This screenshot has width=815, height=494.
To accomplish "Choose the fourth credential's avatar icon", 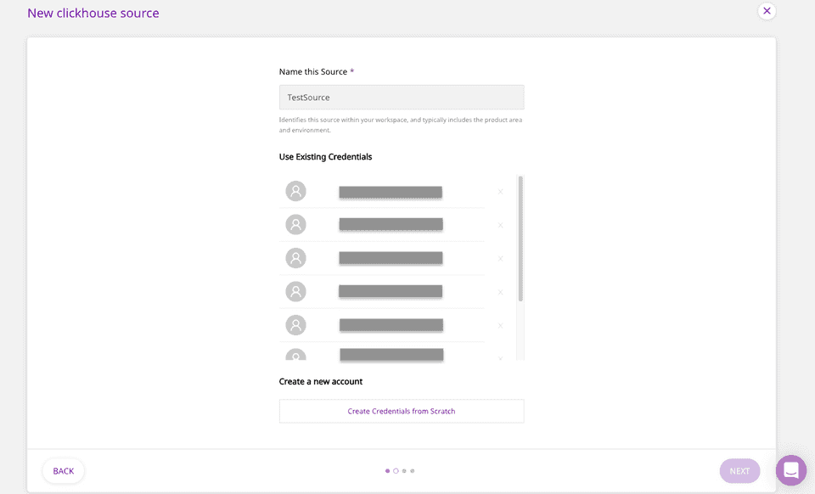I will click(x=295, y=292).
